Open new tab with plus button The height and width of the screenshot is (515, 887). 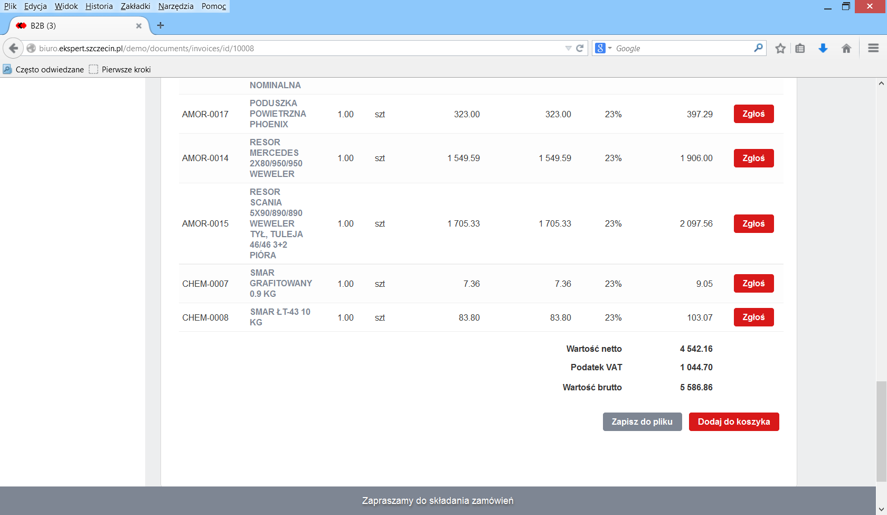coord(161,25)
